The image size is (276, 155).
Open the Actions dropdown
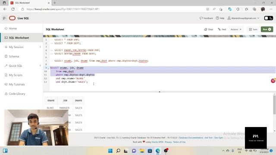(x=236, y=29)
